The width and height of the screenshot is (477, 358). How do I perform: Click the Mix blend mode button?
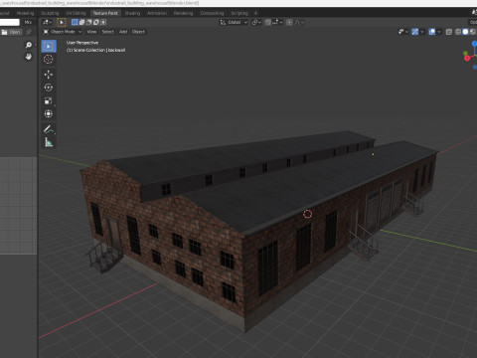click(28, 22)
